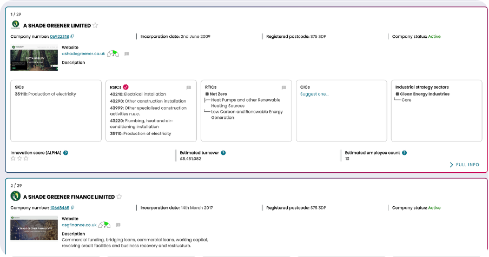Viewport: 489px width, 257px height.
Task: Expand FULL INFO for A Shade Greener Limited
Action: 465,165
